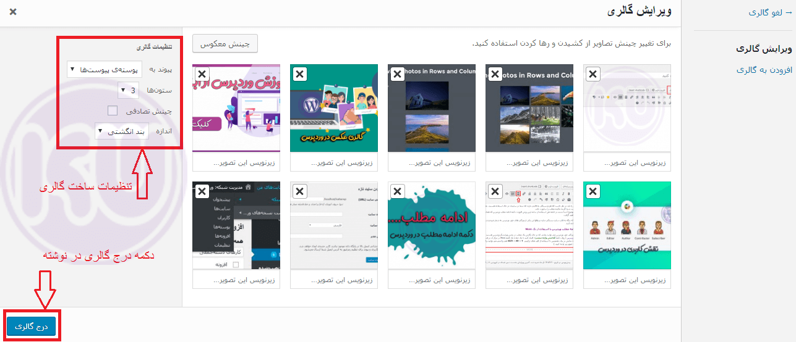The height and width of the screenshot is (342, 796).
Task: Remove the 'ادامه مطلب' splash image
Action: (397, 191)
